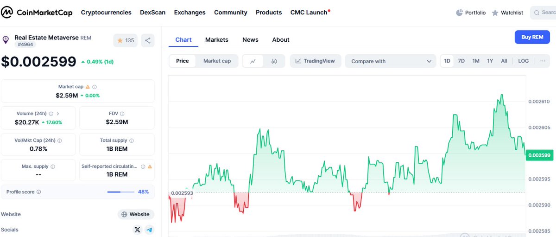Open the X (Twitter) social icon
The height and width of the screenshot is (237, 556).
coord(137,230)
